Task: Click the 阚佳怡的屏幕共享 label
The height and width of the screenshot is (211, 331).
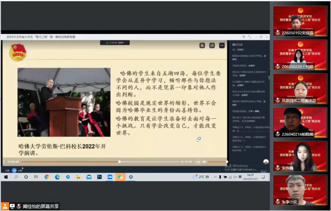Action: [x=41, y=206]
